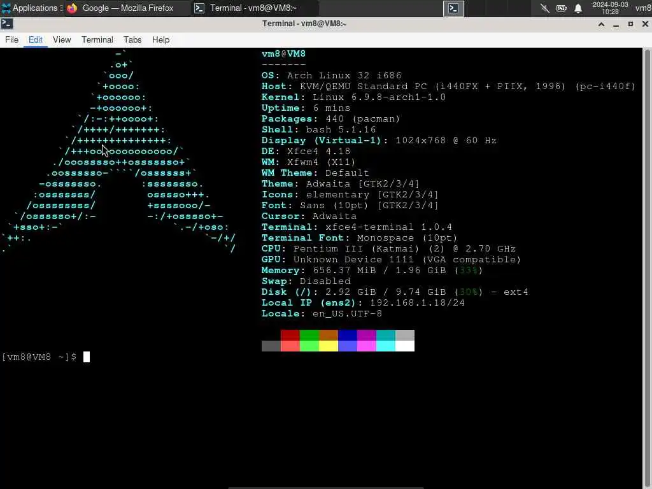The width and height of the screenshot is (652, 489).
Task: Open the Terminal menu
Action: tap(97, 39)
